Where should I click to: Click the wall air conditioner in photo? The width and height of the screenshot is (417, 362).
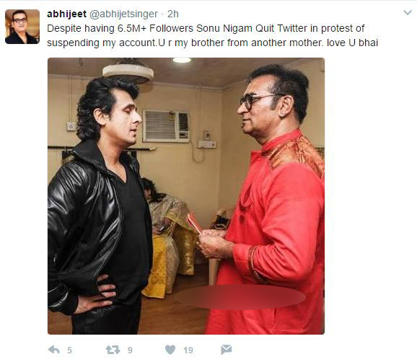click(x=166, y=126)
